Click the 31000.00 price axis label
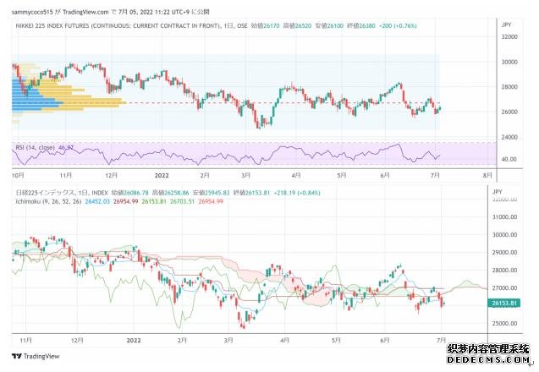This screenshot has height=372, width=539. tap(504, 216)
